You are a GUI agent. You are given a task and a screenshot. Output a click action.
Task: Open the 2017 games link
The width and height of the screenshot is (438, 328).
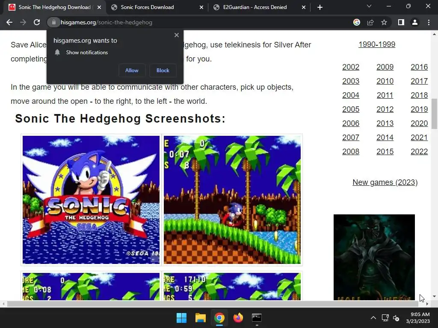point(419,81)
